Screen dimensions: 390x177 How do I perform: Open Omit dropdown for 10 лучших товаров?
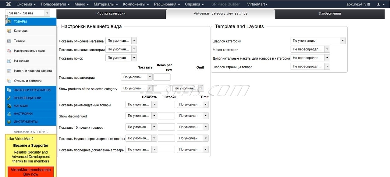point(193,127)
